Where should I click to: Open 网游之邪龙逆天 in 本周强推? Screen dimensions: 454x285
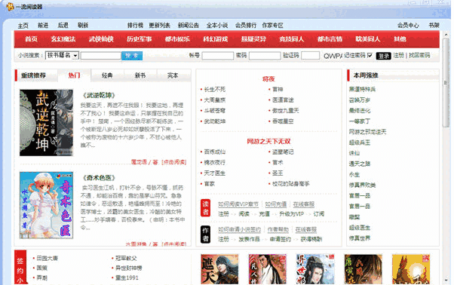click(x=367, y=132)
